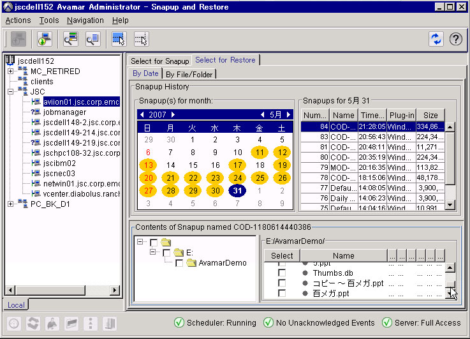This screenshot has height=339, width=470.
Task: Click the search document magnifier icon
Action: click(x=92, y=39)
